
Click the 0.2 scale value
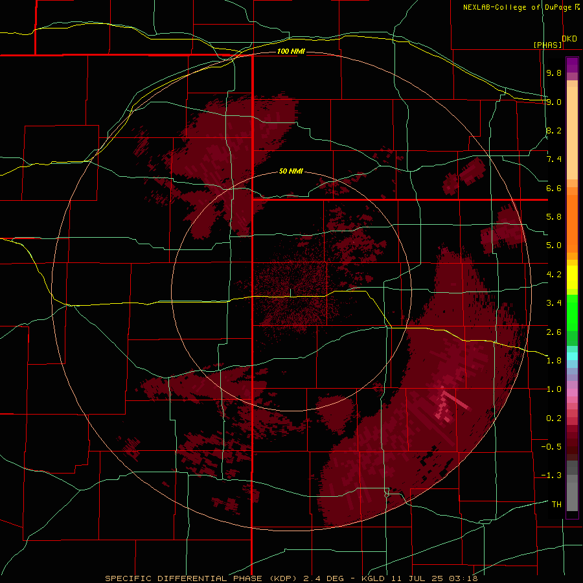click(x=554, y=418)
